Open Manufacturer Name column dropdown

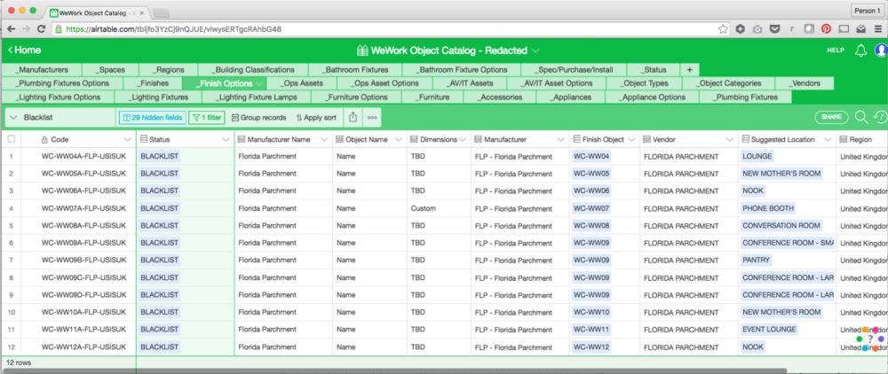(x=324, y=139)
